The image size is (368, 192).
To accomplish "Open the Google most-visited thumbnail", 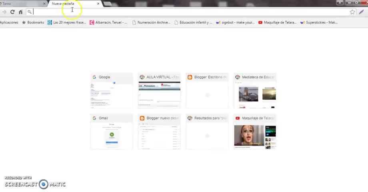I will 112,91.
